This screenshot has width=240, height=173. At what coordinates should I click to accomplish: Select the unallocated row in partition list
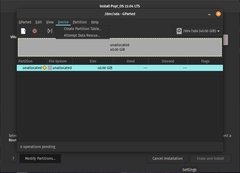pyautogui.click(x=120, y=68)
